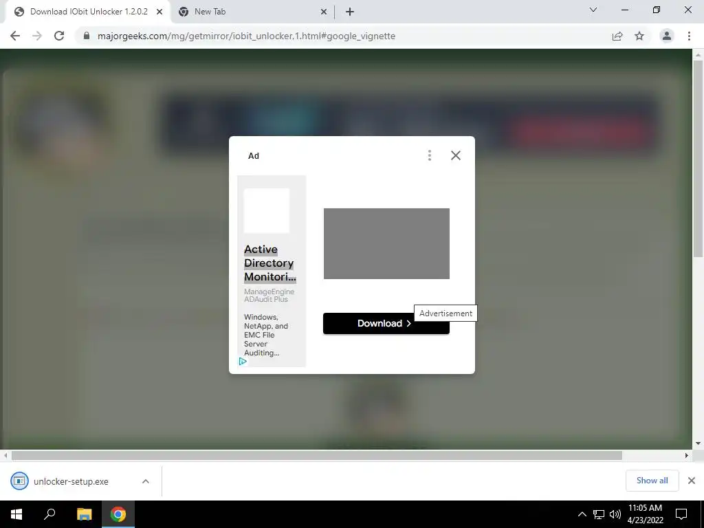Switch to the New Tab tab
This screenshot has height=528, width=704.
point(254,12)
